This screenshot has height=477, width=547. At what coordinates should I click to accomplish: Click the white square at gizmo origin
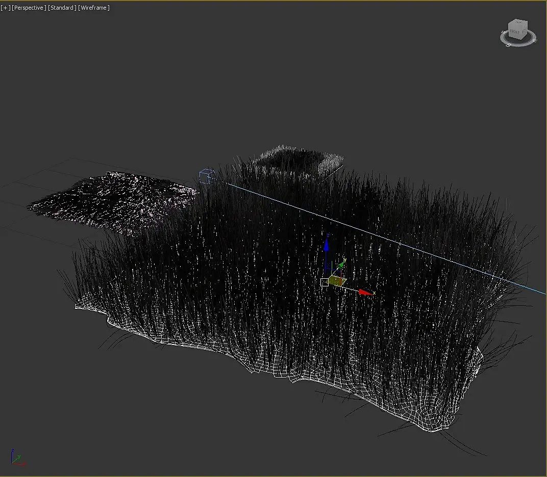point(325,282)
